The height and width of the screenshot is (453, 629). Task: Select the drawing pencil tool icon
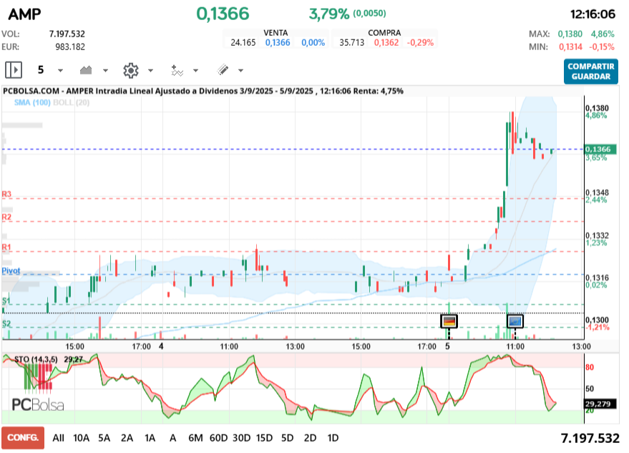click(x=223, y=70)
